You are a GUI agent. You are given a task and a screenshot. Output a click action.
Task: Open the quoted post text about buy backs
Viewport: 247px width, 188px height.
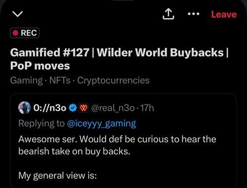click(117, 145)
